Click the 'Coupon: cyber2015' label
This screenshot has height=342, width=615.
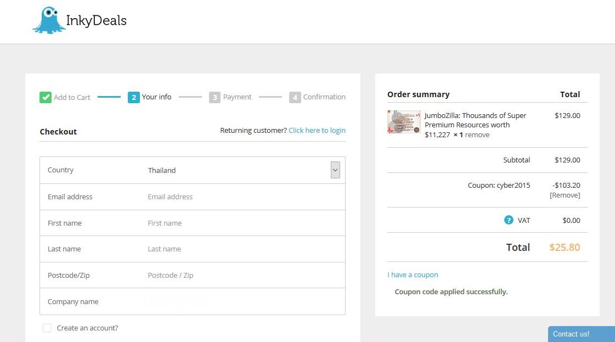click(499, 186)
